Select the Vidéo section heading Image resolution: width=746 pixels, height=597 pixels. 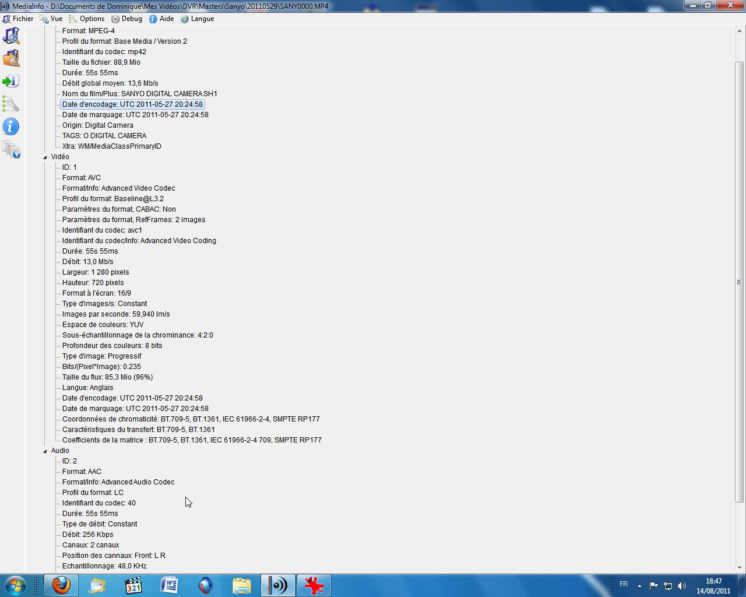coord(60,157)
